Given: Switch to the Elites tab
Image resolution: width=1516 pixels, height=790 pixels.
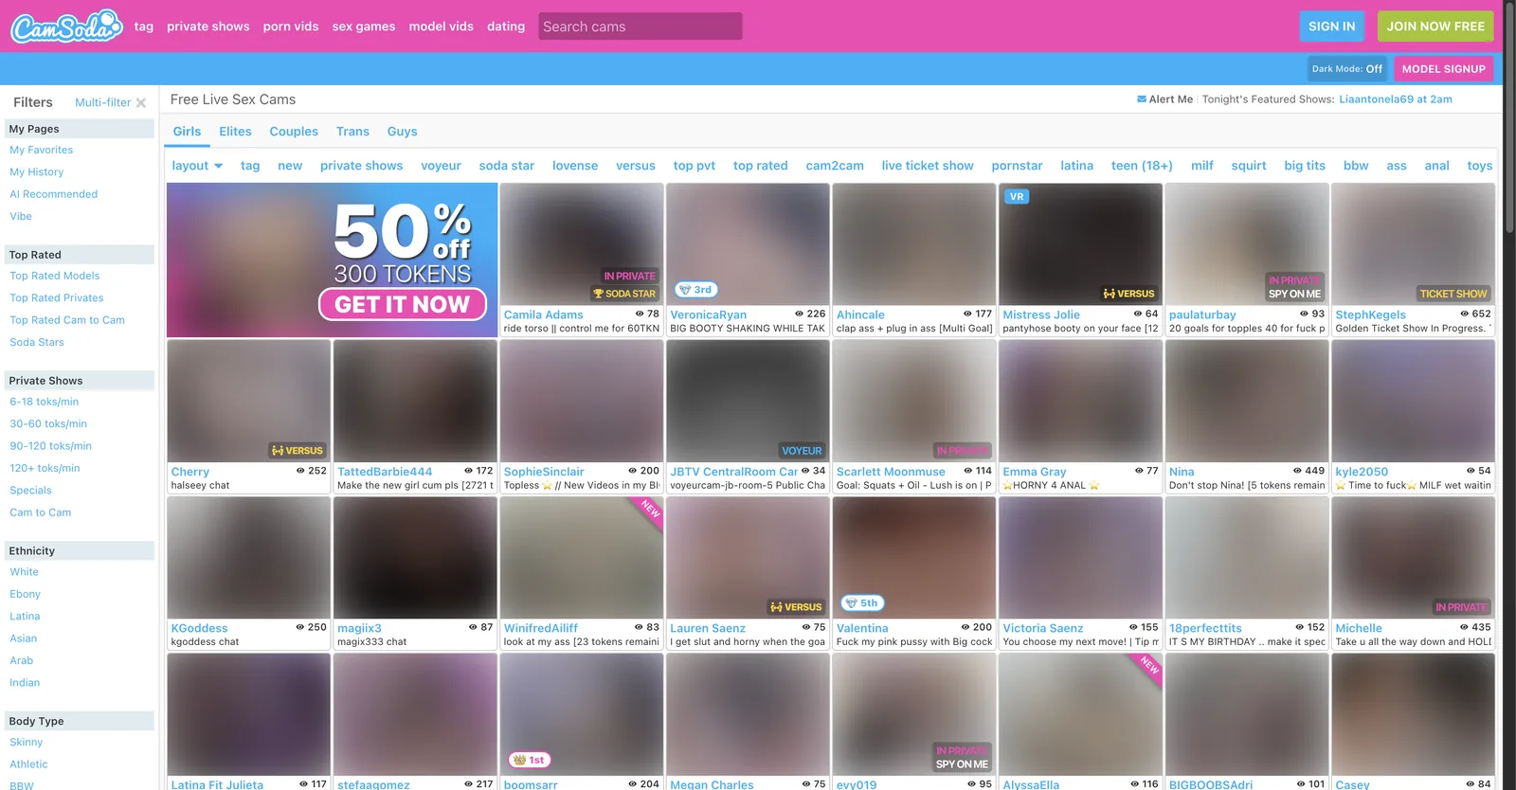Looking at the screenshot, I should [x=235, y=132].
